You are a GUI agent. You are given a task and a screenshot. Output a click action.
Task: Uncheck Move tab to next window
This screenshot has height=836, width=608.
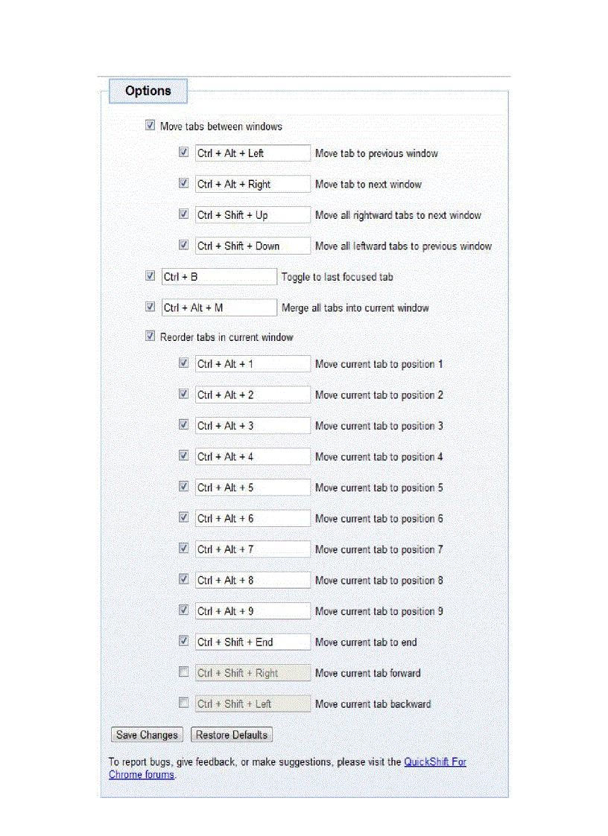click(x=183, y=182)
